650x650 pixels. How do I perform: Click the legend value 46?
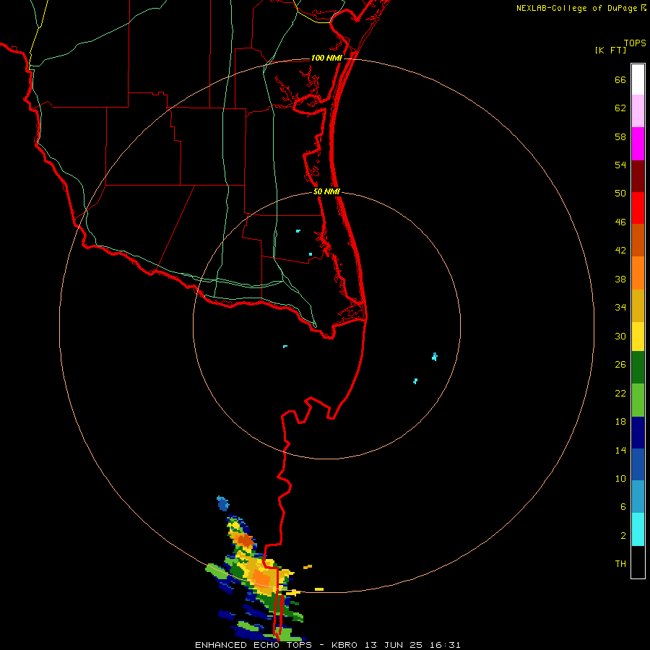[x=620, y=222]
